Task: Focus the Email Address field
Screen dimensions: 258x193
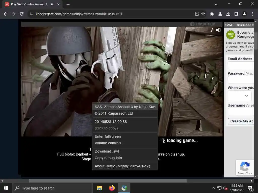Action: pyautogui.click(x=241, y=66)
